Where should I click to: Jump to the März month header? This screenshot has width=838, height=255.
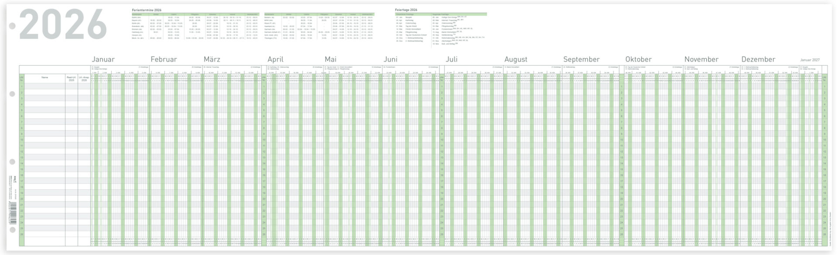212,59
